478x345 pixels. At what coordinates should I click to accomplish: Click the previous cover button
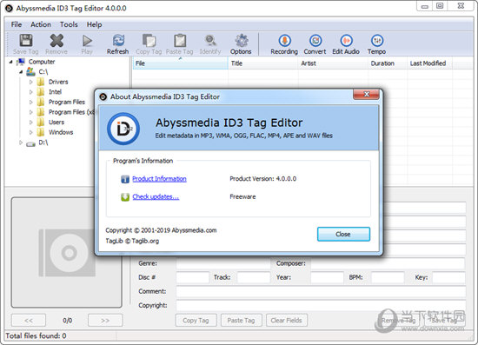pos(29,321)
